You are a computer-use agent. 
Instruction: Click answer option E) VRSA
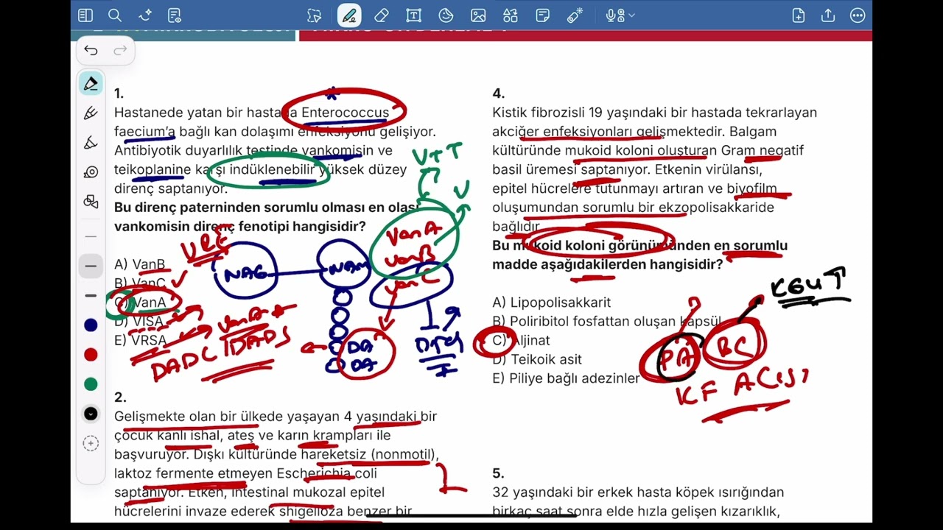(x=141, y=341)
